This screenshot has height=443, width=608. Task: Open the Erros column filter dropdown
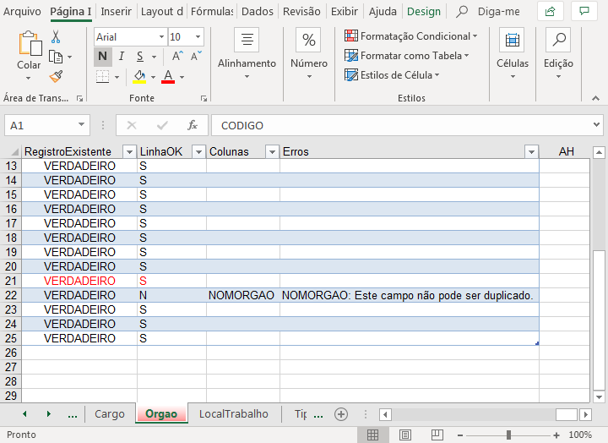(x=531, y=152)
